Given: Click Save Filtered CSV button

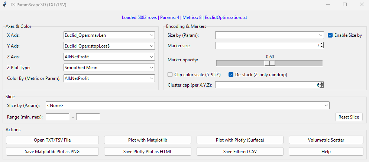Looking at the screenshot, I should click(x=240, y=152).
